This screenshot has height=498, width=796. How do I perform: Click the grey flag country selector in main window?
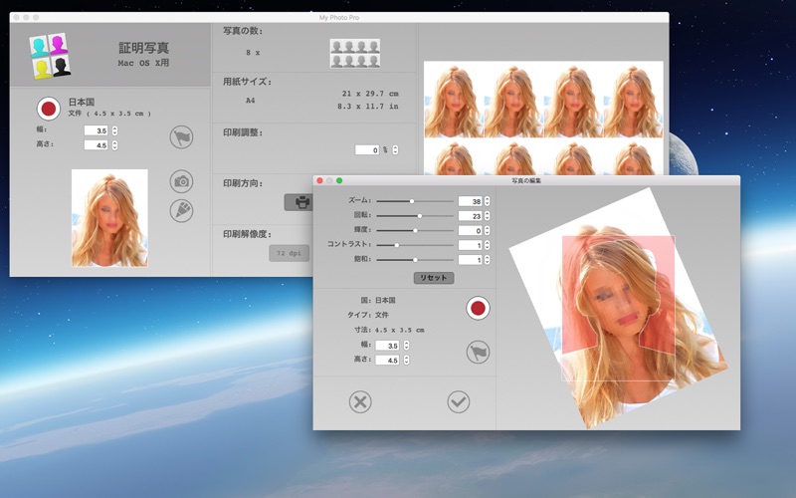coord(181,137)
